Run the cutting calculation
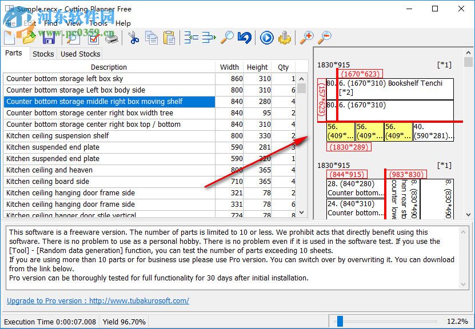Viewport: 475px width, 329px height. 266,38
